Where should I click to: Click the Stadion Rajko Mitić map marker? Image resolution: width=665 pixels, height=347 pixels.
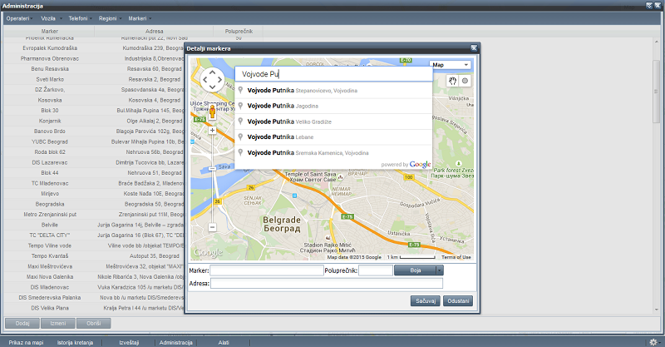click(328, 238)
